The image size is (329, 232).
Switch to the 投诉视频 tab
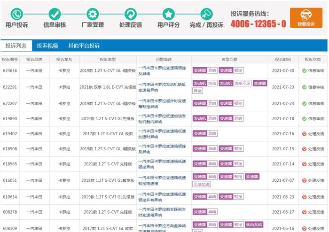pos(47,46)
